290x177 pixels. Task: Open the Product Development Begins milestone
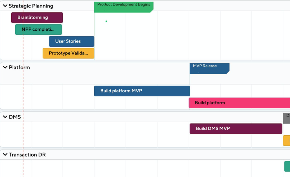pyautogui.click(x=124, y=7)
